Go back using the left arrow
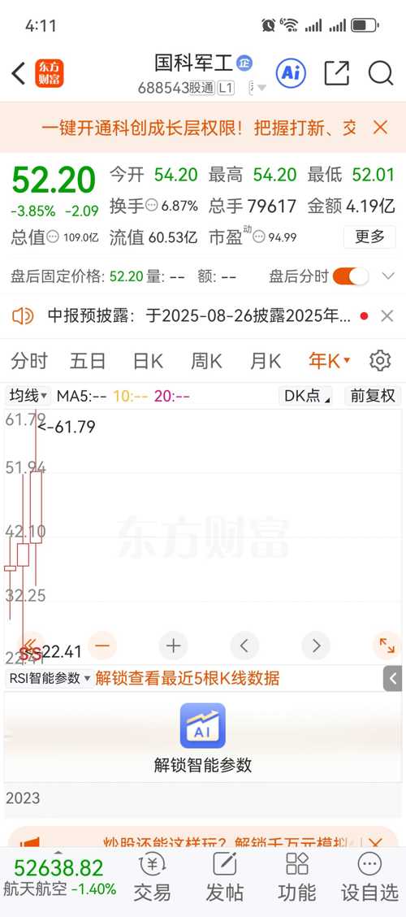Image resolution: width=406 pixels, height=917 pixels. click(19, 74)
